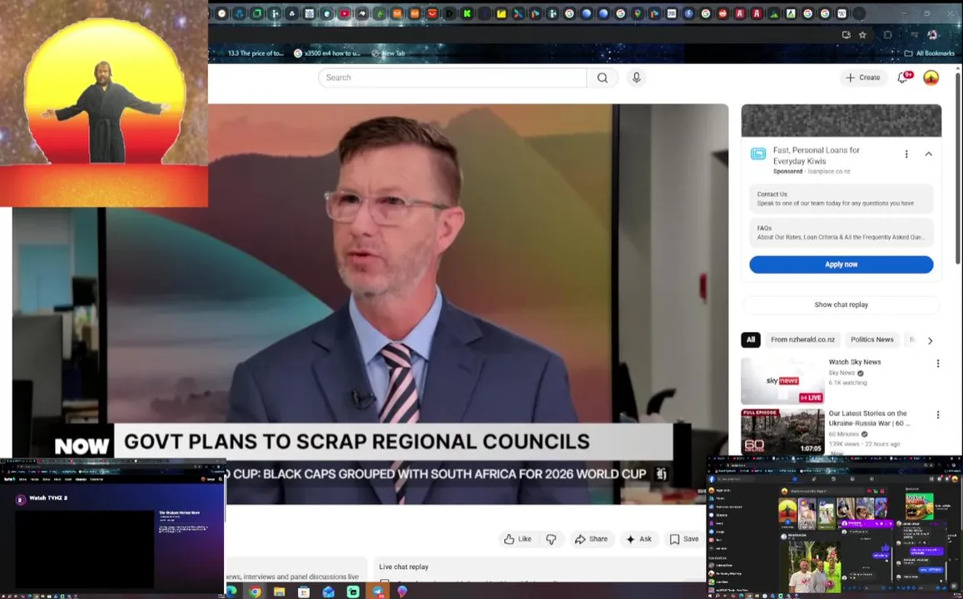The width and height of the screenshot is (963, 599).
Task: Open the New Tab bookmark
Action: pyautogui.click(x=389, y=53)
